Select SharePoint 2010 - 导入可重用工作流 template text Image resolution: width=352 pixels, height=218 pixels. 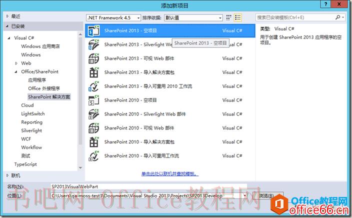coord(141,156)
